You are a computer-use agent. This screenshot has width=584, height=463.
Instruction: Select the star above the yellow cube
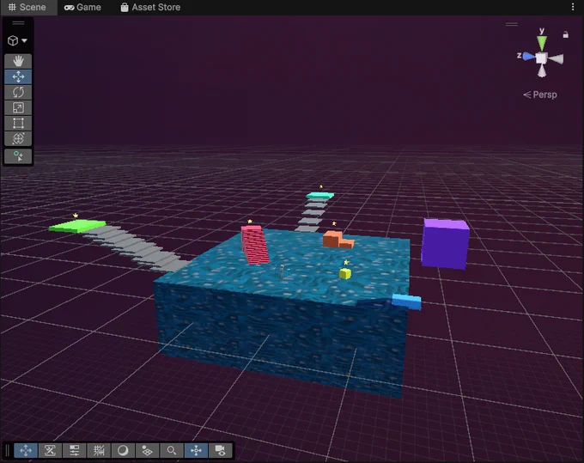346,262
